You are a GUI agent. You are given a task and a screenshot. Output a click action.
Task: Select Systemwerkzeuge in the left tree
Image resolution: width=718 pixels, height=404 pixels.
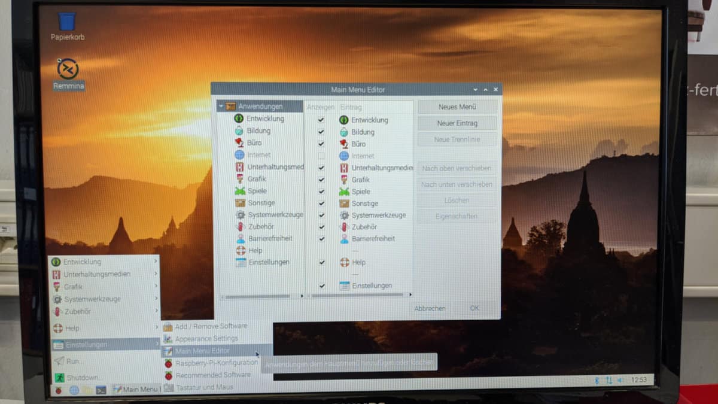click(x=275, y=214)
